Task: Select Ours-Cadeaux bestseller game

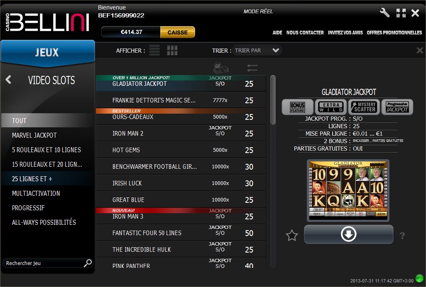Action: click(181, 117)
